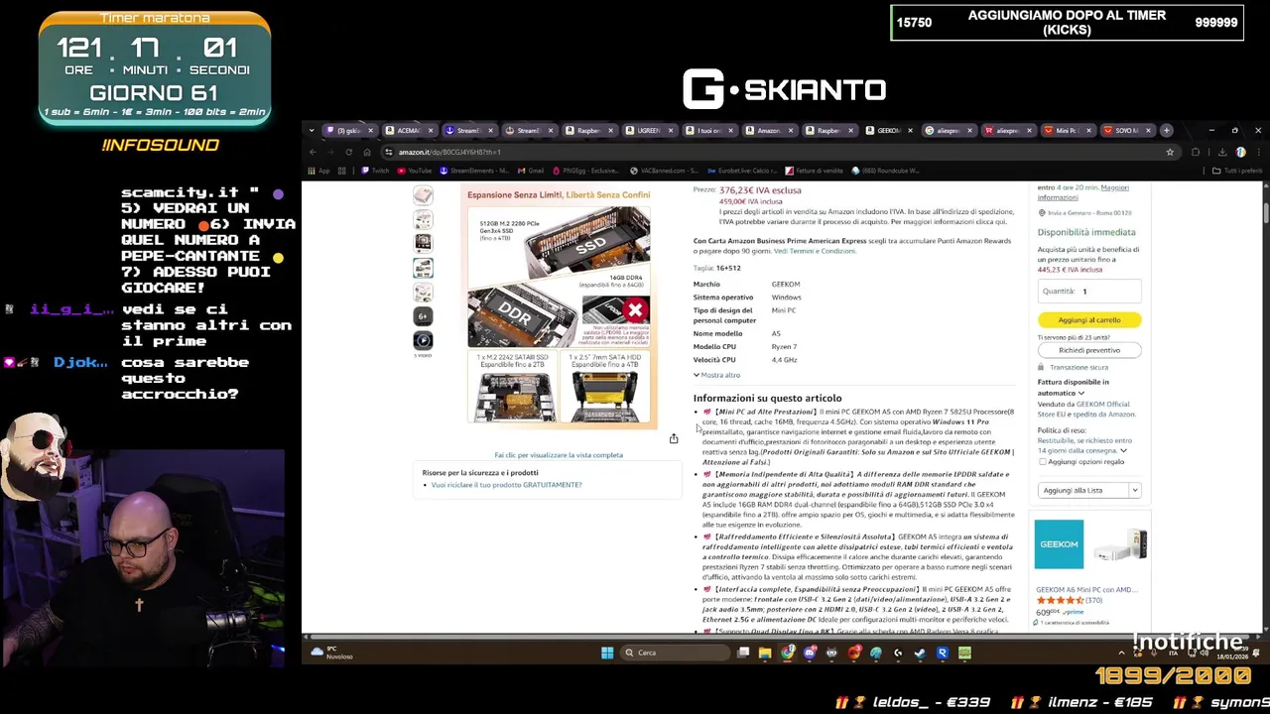Go to the browser home icon
Viewport: 1270px width, 714px height.
(366, 152)
